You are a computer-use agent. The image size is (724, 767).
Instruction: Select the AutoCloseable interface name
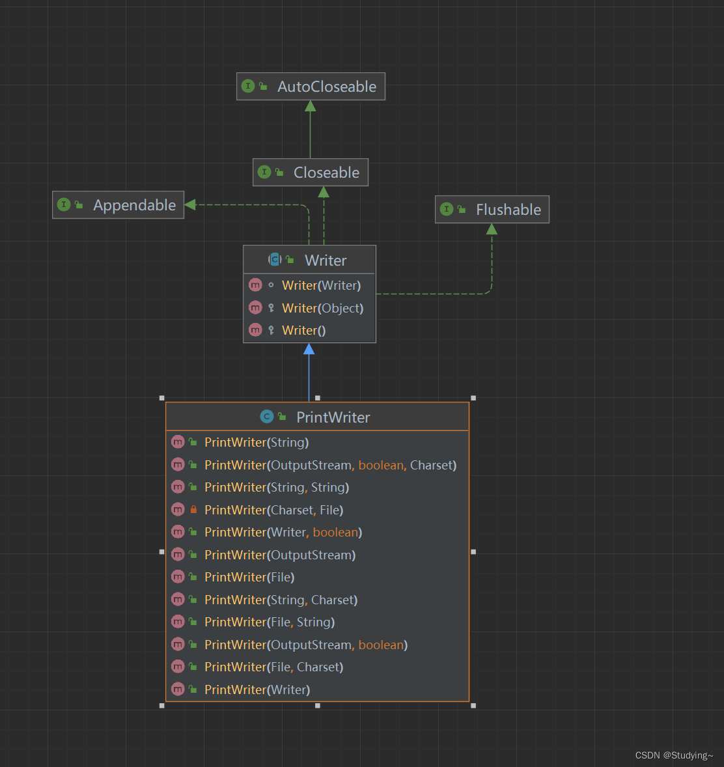327,87
